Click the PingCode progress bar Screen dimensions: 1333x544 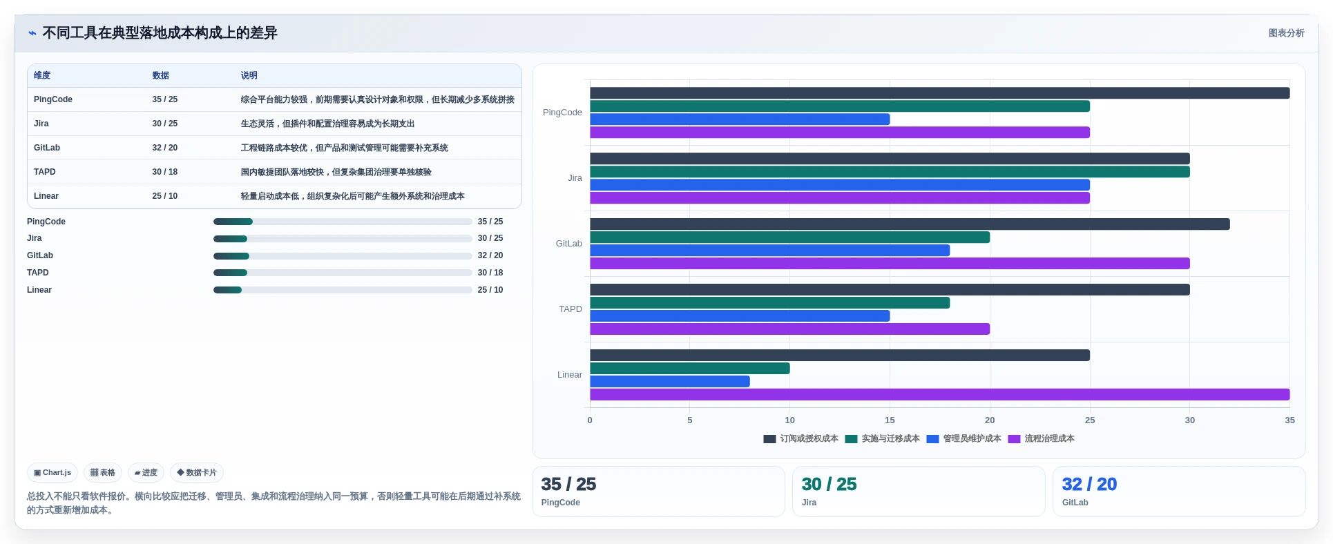pyautogui.click(x=343, y=222)
